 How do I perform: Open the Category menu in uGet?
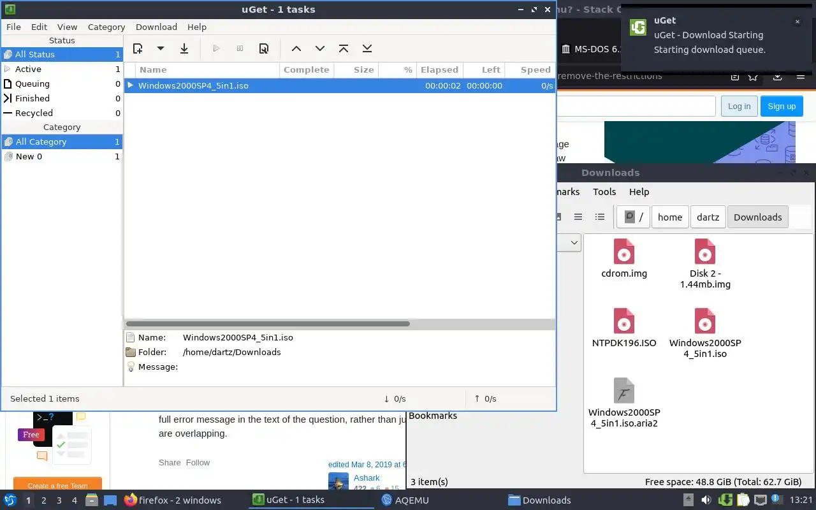pyautogui.click(x=106, y=27)
